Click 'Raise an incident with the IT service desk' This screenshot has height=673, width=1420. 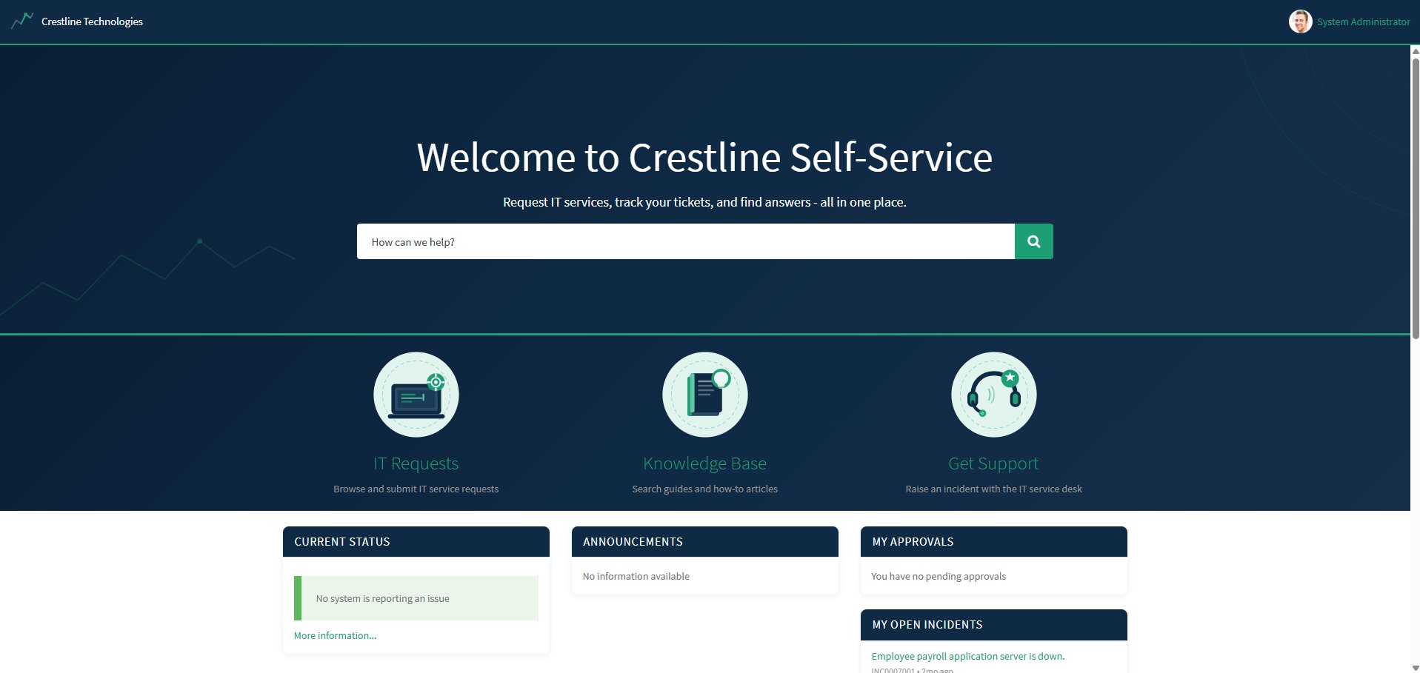pos(994,489)
